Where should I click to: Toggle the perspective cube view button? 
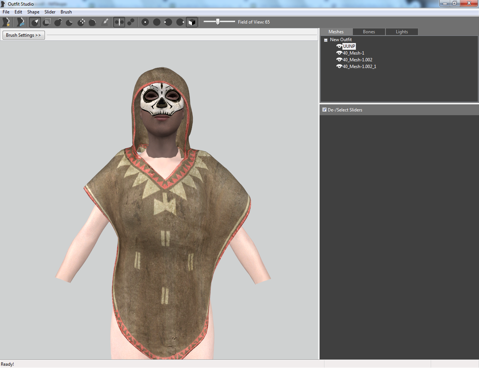click(x=192, y=22)
